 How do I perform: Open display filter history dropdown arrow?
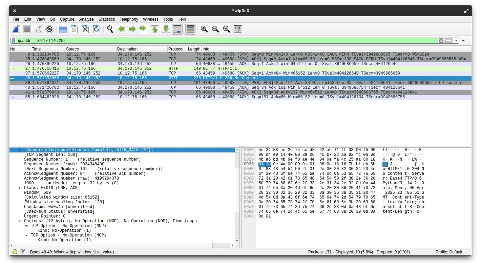pyautogui.click(x=456, y=41)
